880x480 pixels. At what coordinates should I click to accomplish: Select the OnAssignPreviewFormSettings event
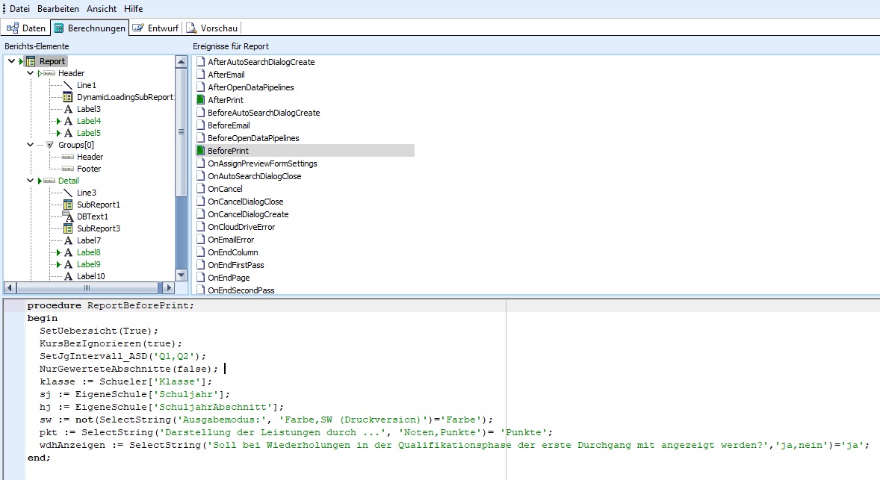coord(262,163)
